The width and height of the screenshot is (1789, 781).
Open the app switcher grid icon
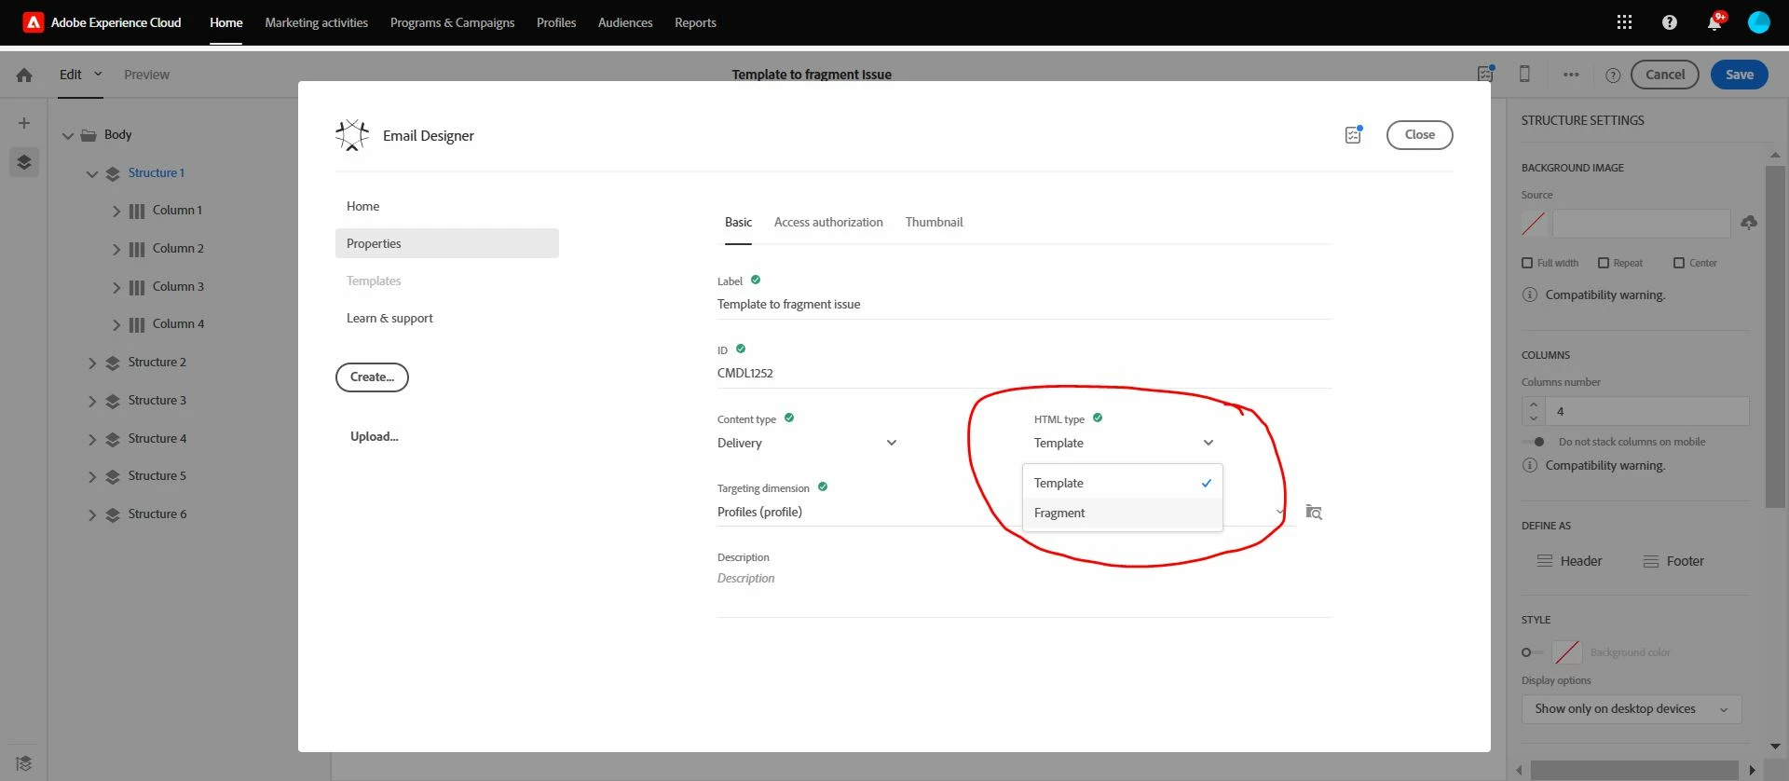point(1624,22)
